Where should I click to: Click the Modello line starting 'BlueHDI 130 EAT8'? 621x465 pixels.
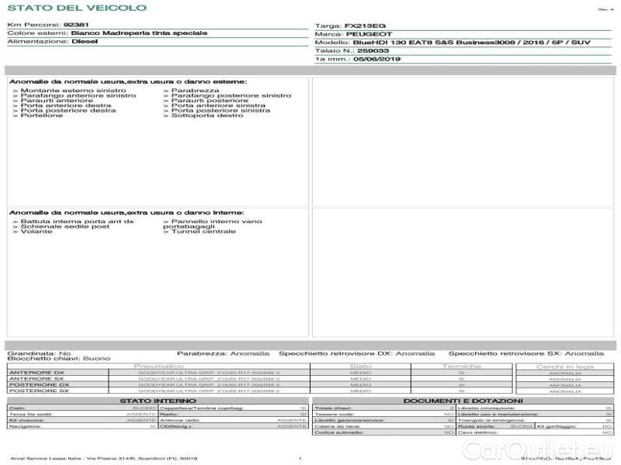(x=472, y=43)
